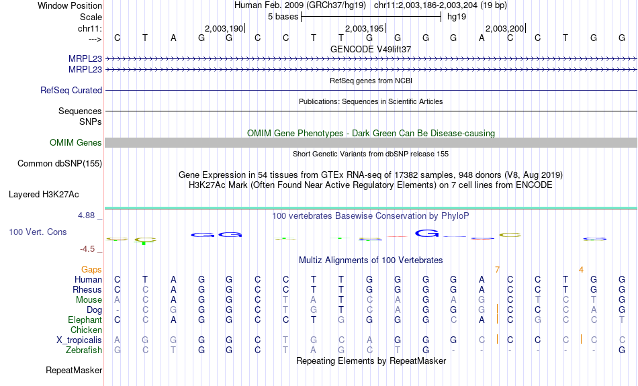Screen dimensions: 638x386
Task: Click the Layered H3K27Ac label
Action: [44, 195]
